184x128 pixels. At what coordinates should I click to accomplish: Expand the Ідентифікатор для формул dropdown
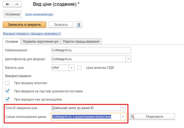point(128,59)
